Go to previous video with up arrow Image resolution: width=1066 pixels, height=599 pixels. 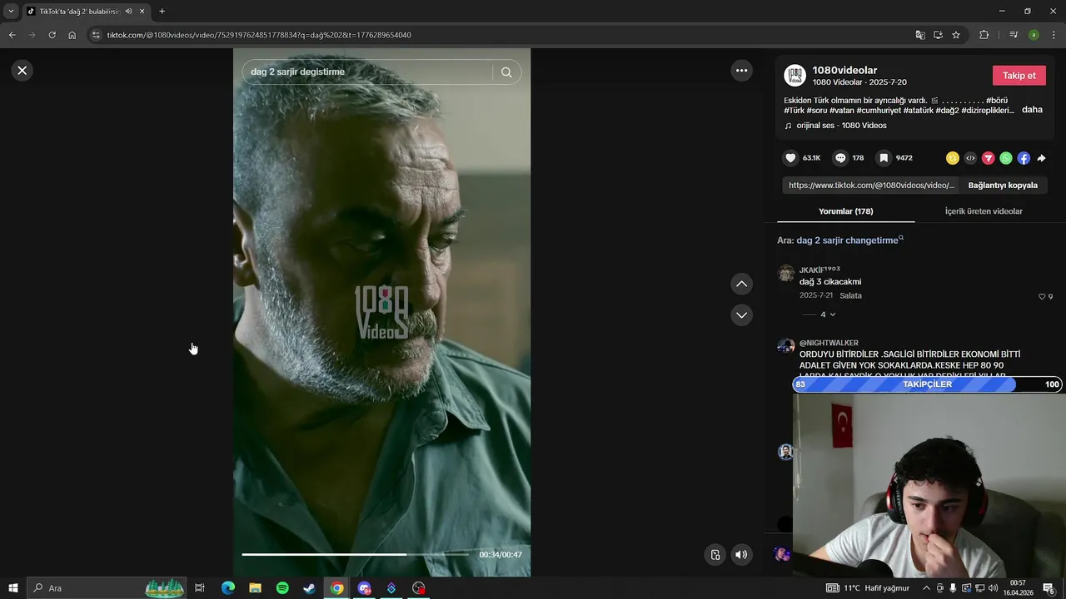point(741,285)
